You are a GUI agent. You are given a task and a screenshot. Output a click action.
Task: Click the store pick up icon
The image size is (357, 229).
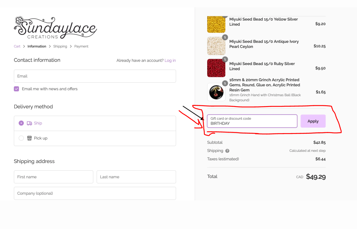[x=29, y=138]
